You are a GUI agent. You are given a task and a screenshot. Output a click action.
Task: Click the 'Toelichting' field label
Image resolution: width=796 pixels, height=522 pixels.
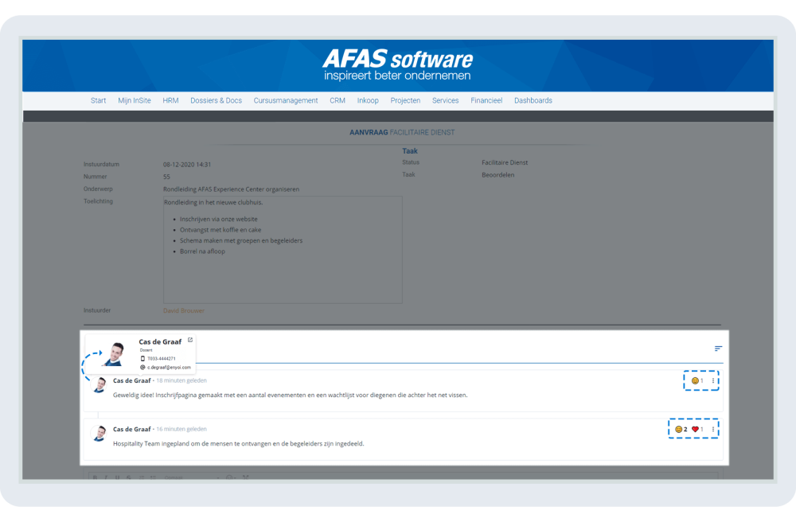coord(98,201)
